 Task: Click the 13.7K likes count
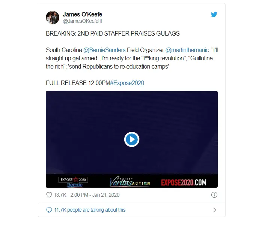(60, 195)
